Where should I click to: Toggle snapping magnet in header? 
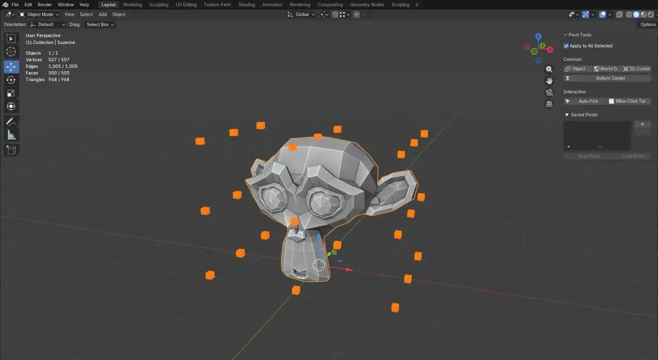click(x=335, y=14)
